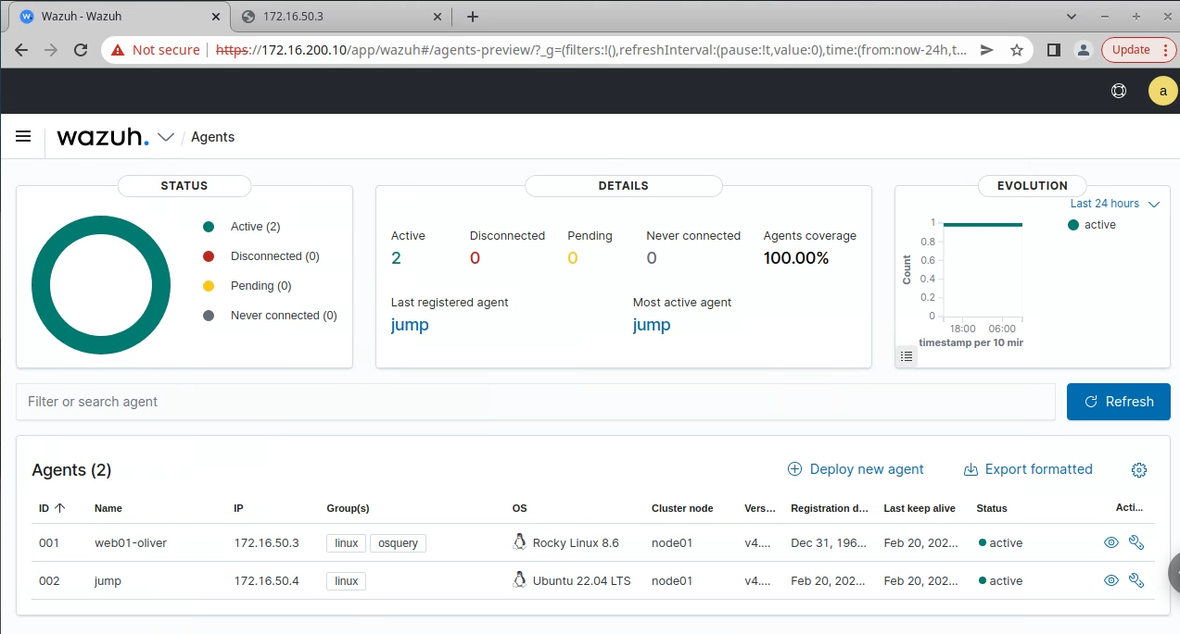Sort by Name column header

tap(108, 508)
